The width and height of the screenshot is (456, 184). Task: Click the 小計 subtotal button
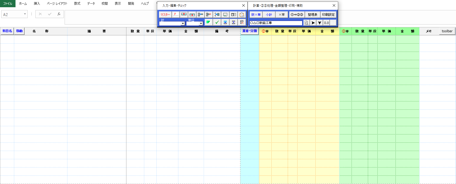click(269, 15)
